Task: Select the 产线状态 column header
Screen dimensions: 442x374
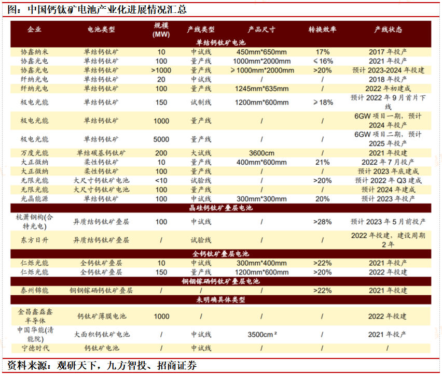Action: pos(388,30)
